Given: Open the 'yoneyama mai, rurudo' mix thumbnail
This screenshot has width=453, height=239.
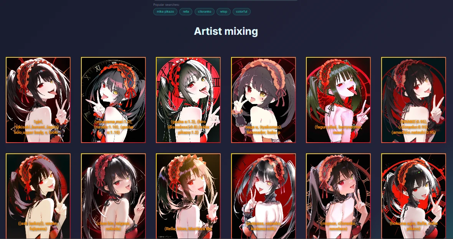Looking at the screenshot, I should coord(113,100).
